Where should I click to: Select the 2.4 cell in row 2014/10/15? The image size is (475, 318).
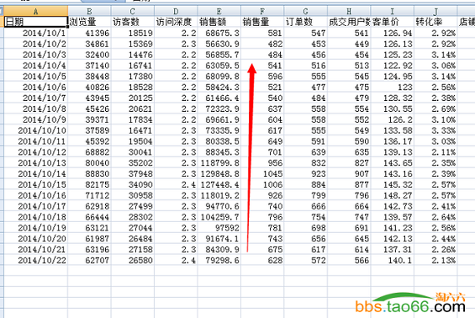click(176, 184)
